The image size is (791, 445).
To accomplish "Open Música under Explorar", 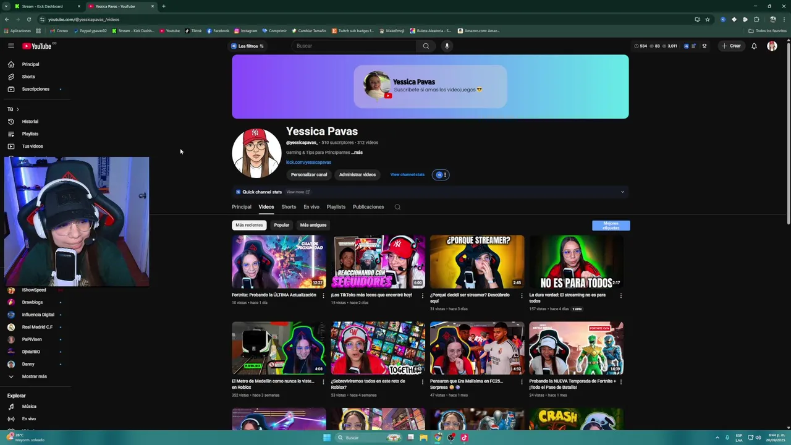I will pyautogui.click(x=29, y=407).
